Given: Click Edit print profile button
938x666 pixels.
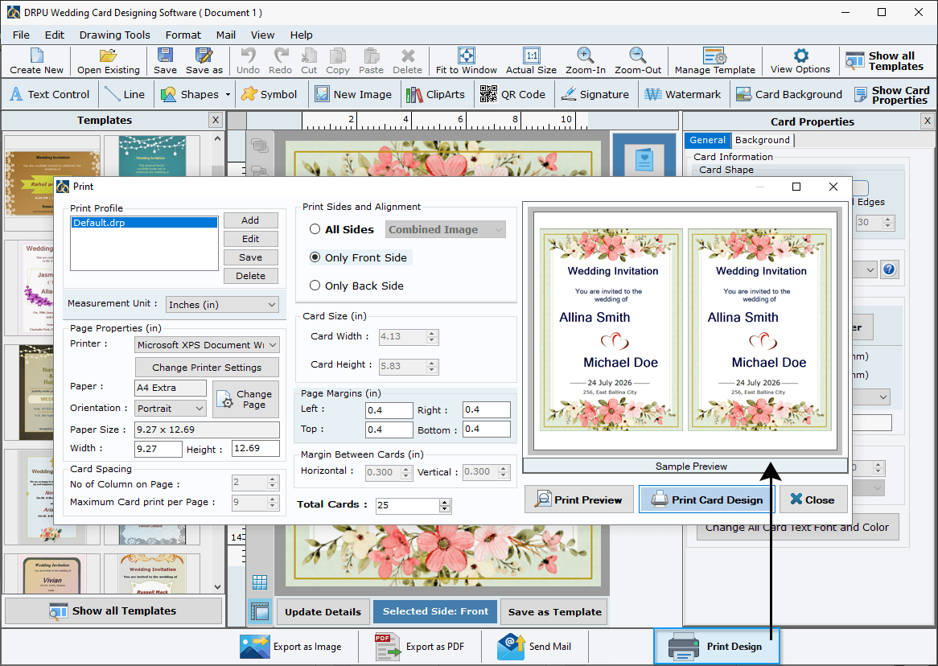Looking at the screenshot, I should point(250,239).
